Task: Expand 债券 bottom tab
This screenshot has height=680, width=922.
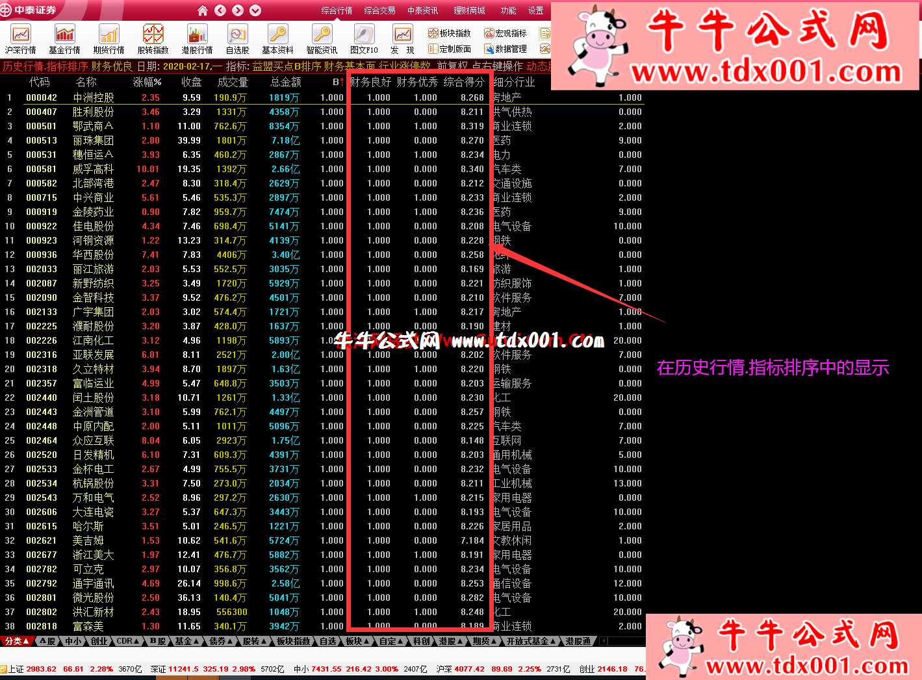Action: (222, 641)
